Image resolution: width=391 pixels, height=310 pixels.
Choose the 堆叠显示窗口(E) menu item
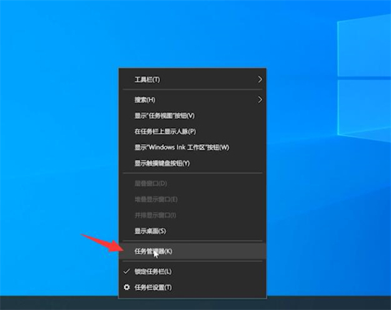[x=156, y=199]
